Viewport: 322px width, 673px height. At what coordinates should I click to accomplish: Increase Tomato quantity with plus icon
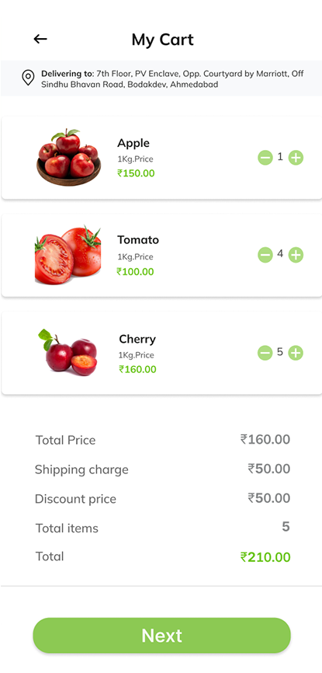[296, 256]
